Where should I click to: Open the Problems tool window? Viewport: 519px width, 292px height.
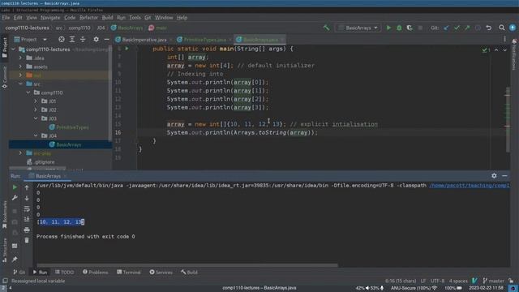click(x=96, y=273)
